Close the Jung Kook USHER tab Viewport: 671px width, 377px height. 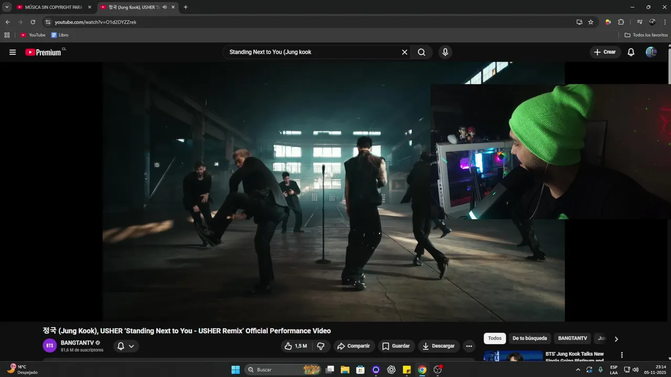pyautogui.click(x=173, y=7)
